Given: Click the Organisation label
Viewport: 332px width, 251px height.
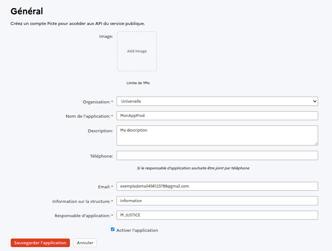Looking at the screenshot, I should click(x=97, y=102).
